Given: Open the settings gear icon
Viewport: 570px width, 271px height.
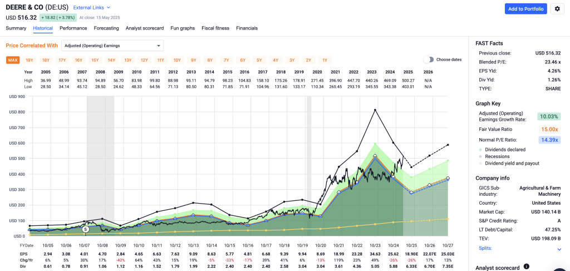Looking at the screenshot, I should point(557,8).
